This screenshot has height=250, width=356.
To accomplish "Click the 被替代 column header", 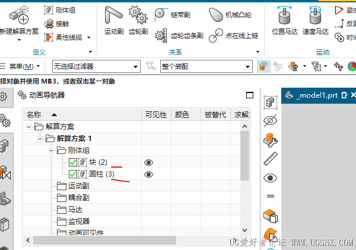I will [x=215, y=115].
